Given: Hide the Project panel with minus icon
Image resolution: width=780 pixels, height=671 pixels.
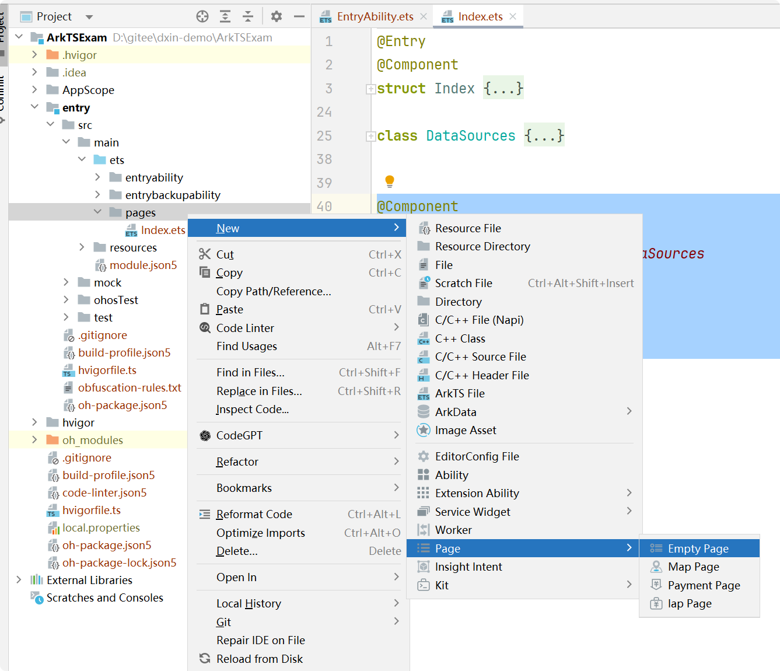Looking at the screenshot, I should pos(299,16).
